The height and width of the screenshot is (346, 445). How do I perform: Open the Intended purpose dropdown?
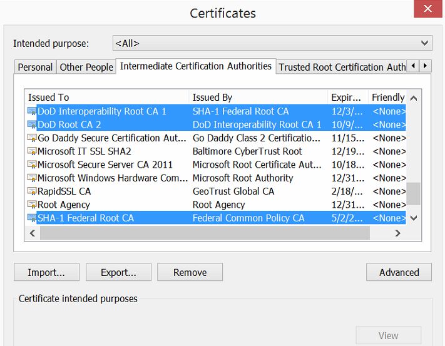pyautogui.click(x=272, y=43)
